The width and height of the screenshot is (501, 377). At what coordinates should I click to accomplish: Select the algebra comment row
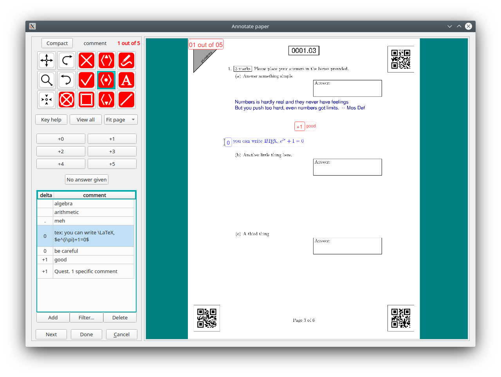tap(86, 203)
